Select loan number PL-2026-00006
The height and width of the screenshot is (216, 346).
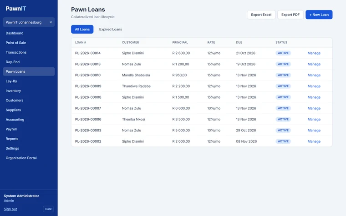[88, 119]
